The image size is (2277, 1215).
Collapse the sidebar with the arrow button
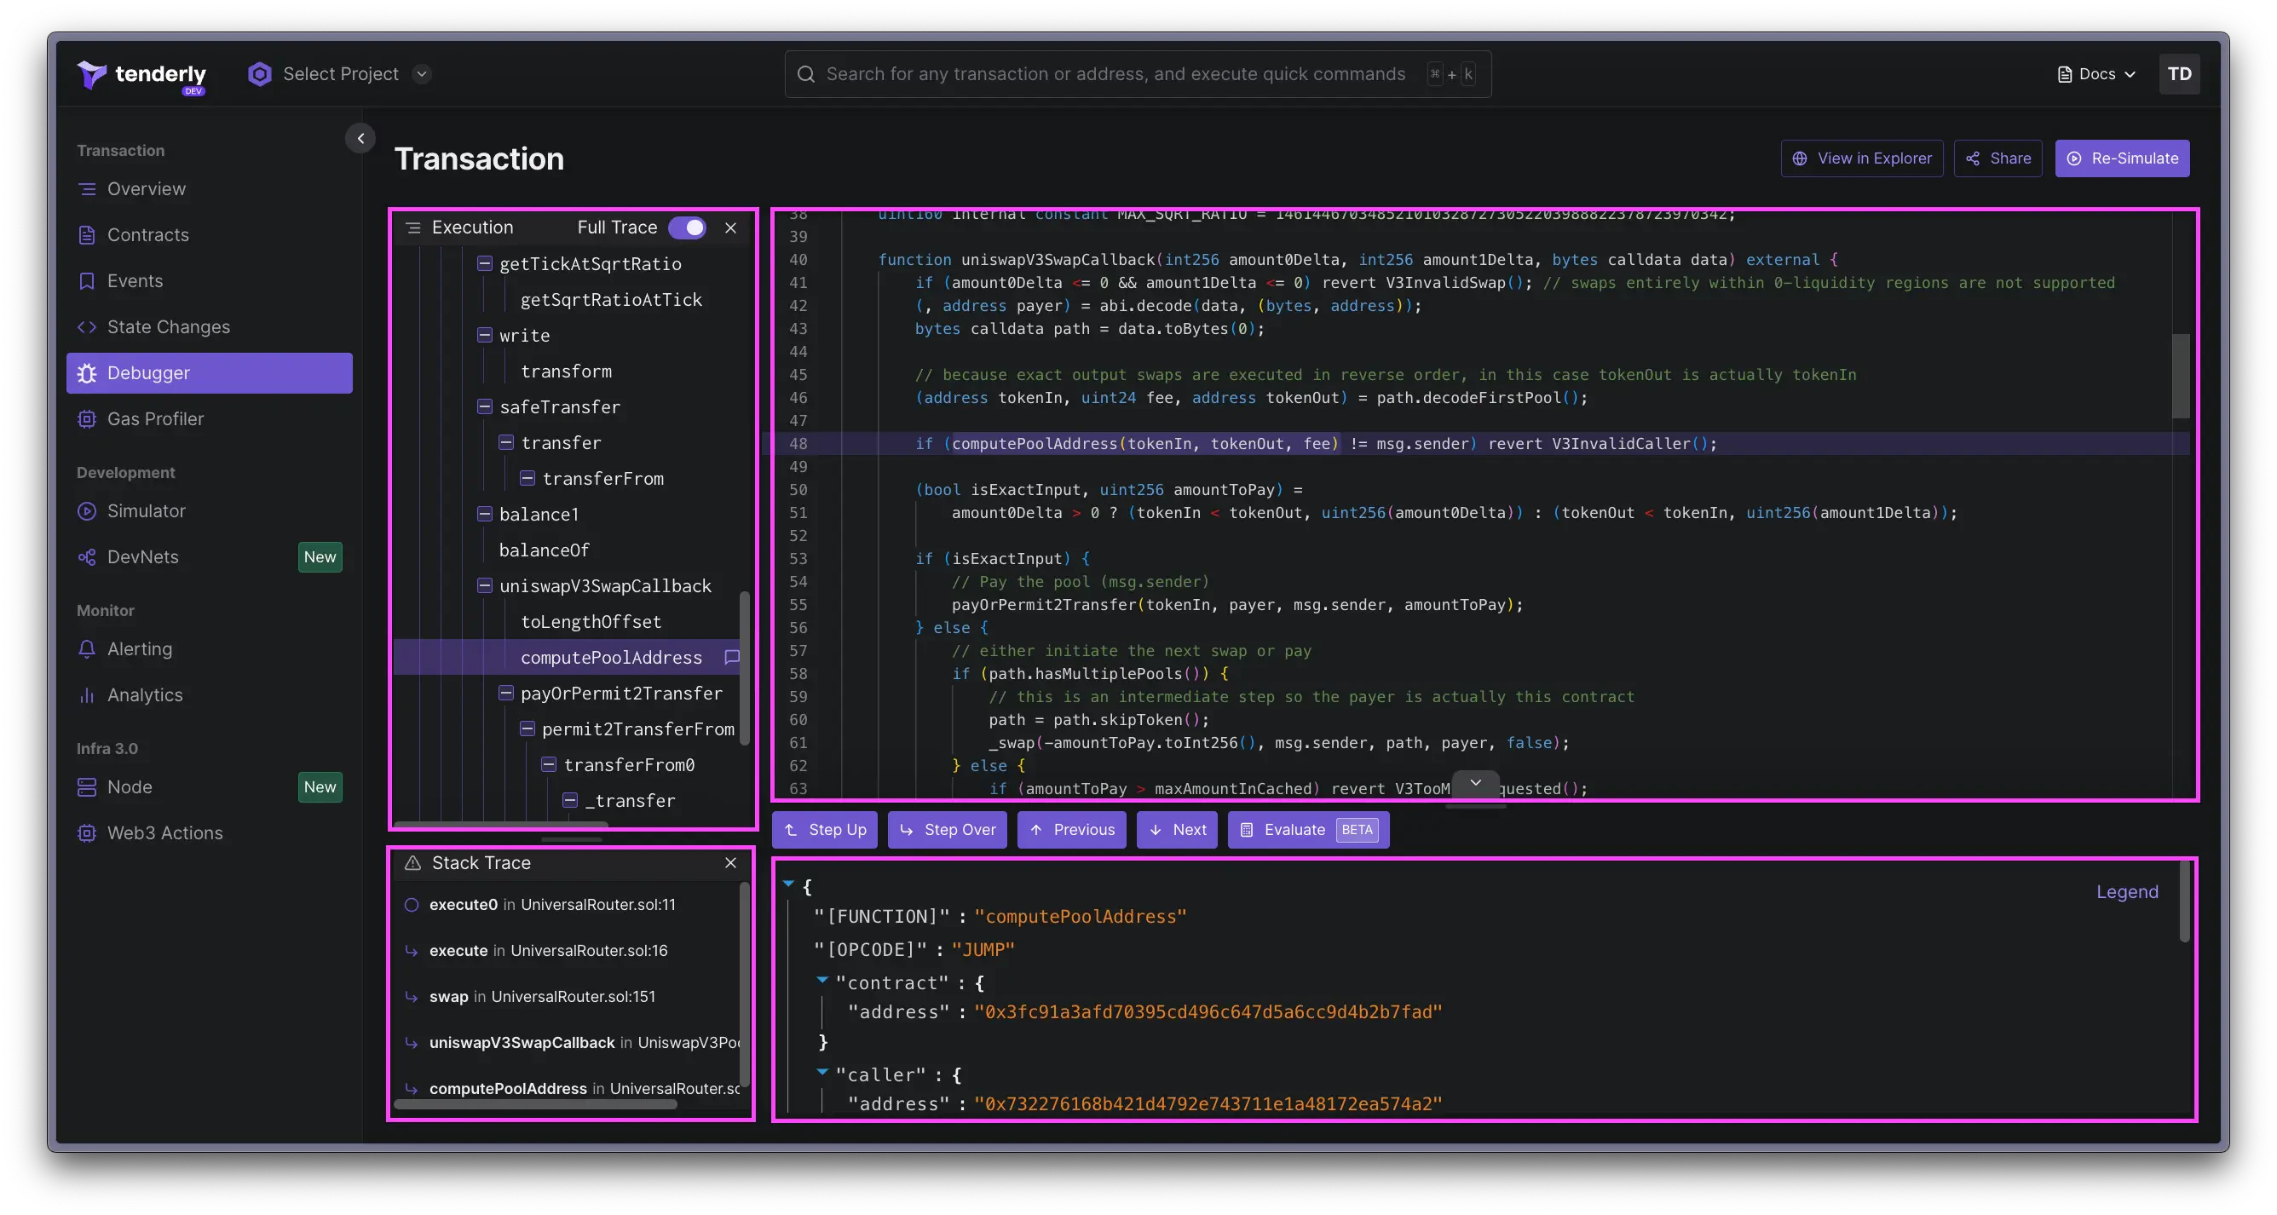[360, 138]
